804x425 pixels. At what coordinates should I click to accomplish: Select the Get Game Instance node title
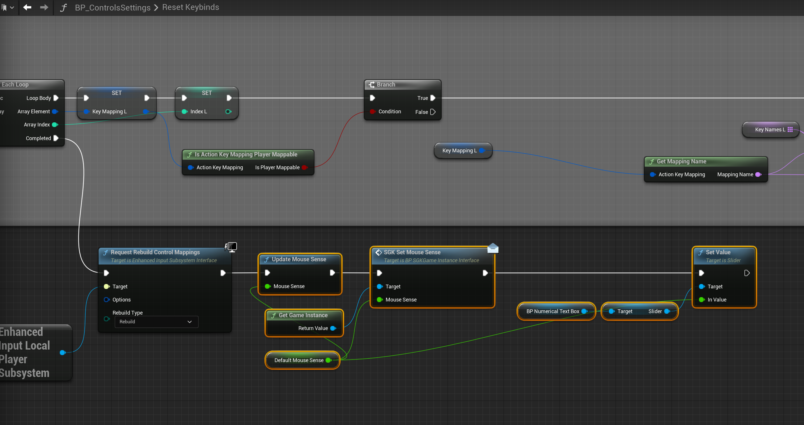[x=303, y=315]
